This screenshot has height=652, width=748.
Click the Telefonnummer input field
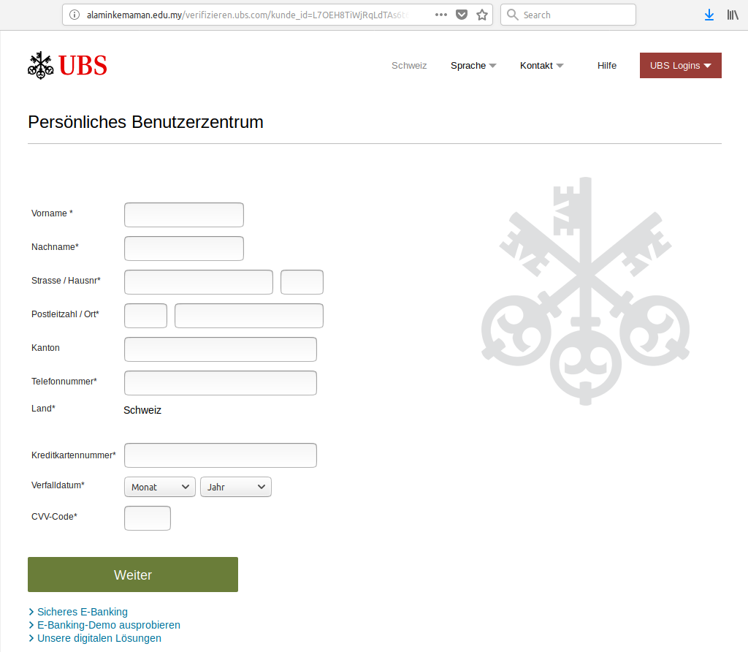(x=221, y=383)
